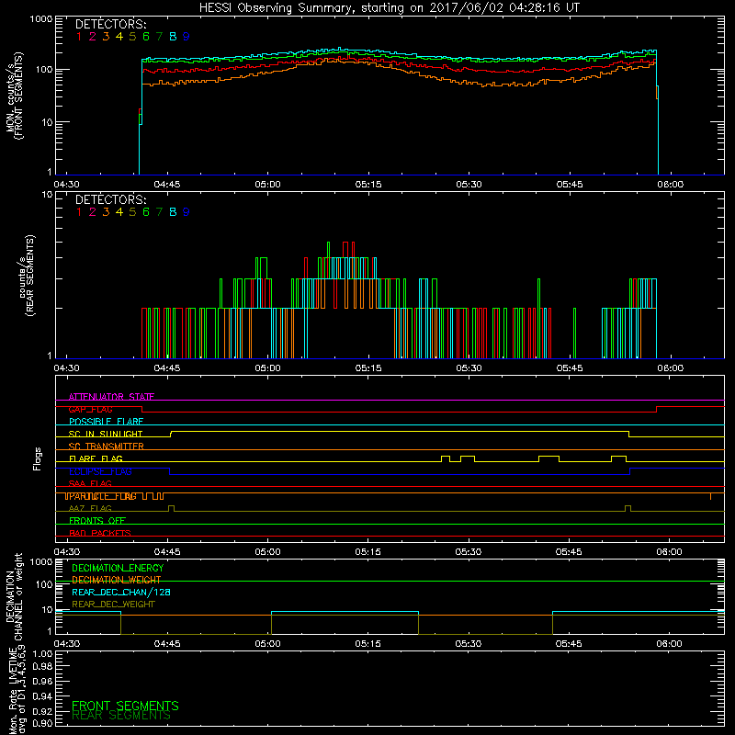This screenshot has width=735, height=735.
Task: Click 05:15 time tick under front segments plot
Action: coord(368,185)
